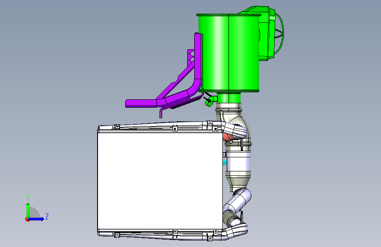Viewport: 381px width, 247px height.
Task: Select the lower angled silver elbow pipe
Action: click(x=238, y=201)
